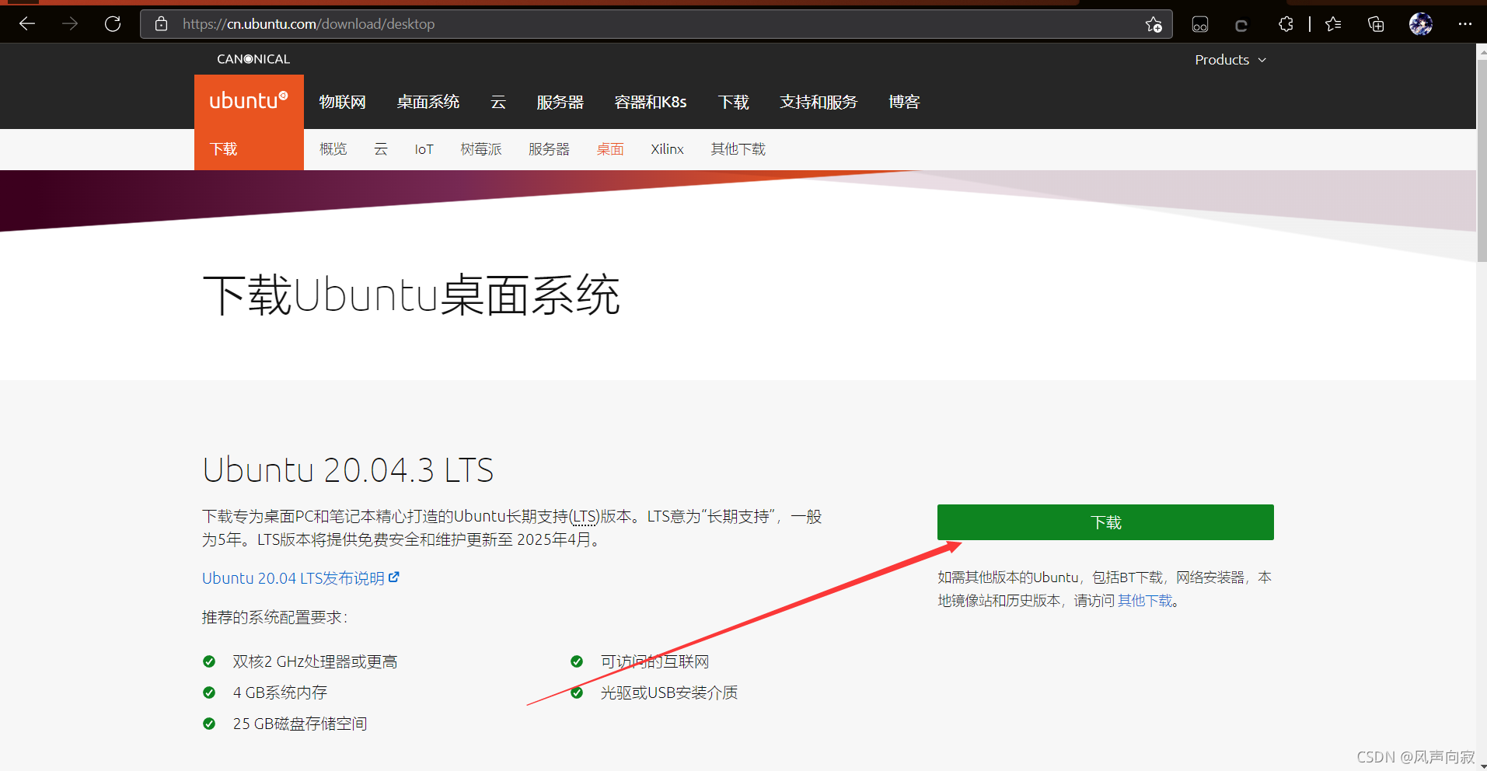The image size is (1487, 771).
Task: Open the favorites list icon
Action: (1334, 24)
